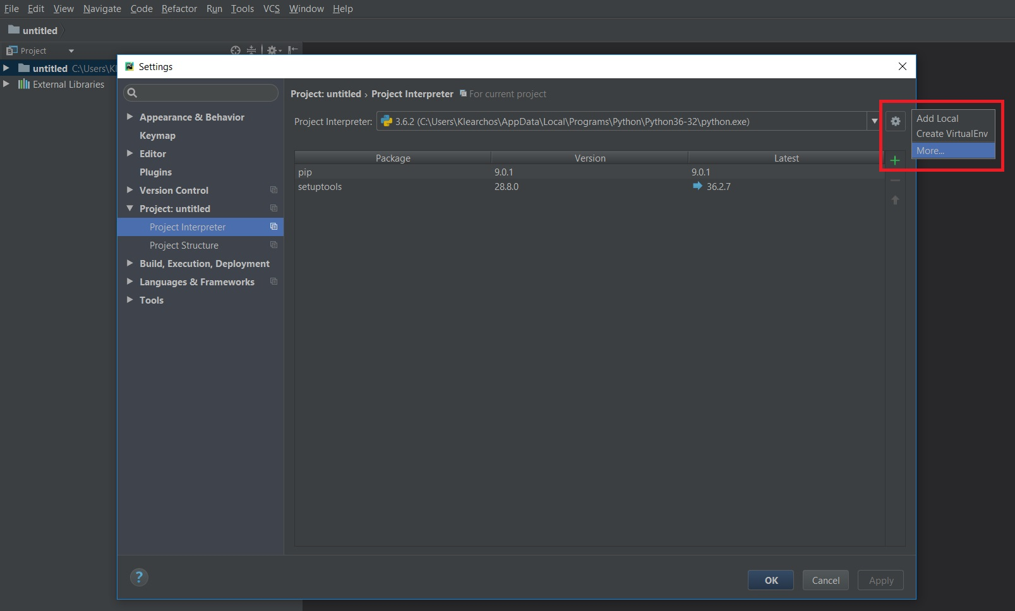Screen dimensions: 1015x611
Task: Install a package using the green plus icon
Action: click(x=895, y=160)
